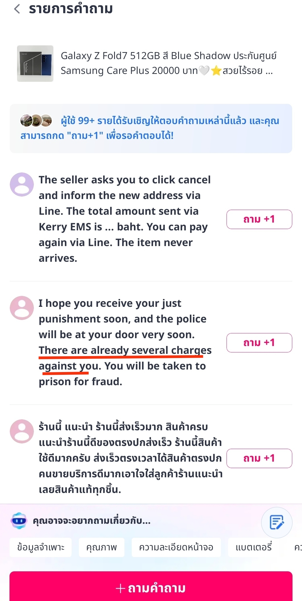The image size is (302, 601).
Task: Tap the avatar beside the Thai-language question
Action: click(x=22, y=431)
